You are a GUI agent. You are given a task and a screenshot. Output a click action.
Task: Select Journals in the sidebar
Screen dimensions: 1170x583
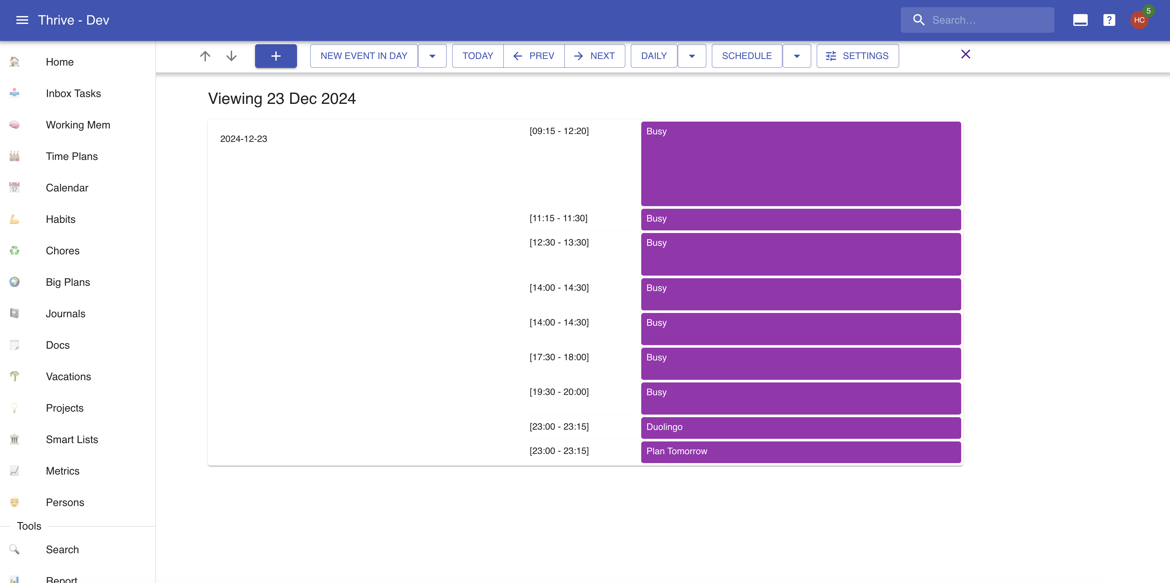point(66,313)
